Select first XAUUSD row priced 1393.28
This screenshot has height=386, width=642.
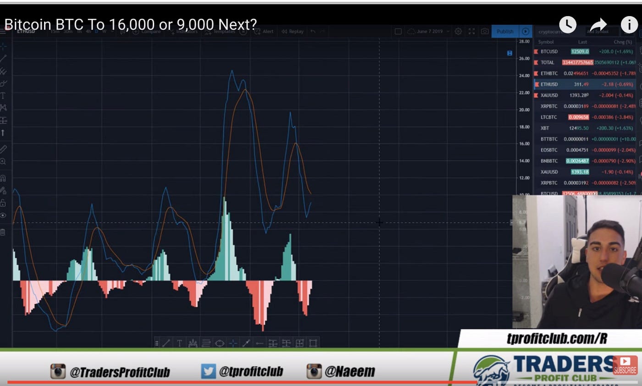[585, 95]
